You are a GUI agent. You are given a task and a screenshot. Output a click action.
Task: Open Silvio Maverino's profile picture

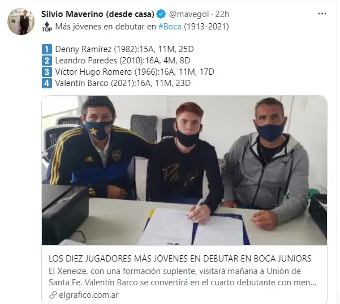pos(21,22)
